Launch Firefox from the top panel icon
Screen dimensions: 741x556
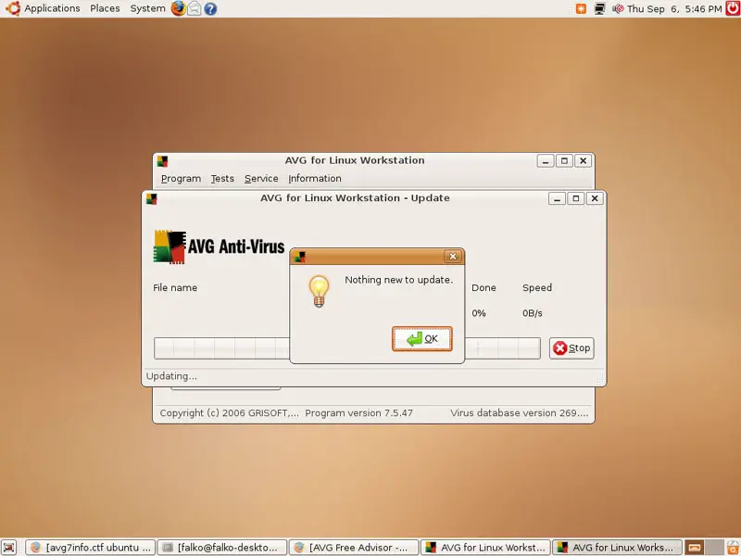[x=178, y=8]
